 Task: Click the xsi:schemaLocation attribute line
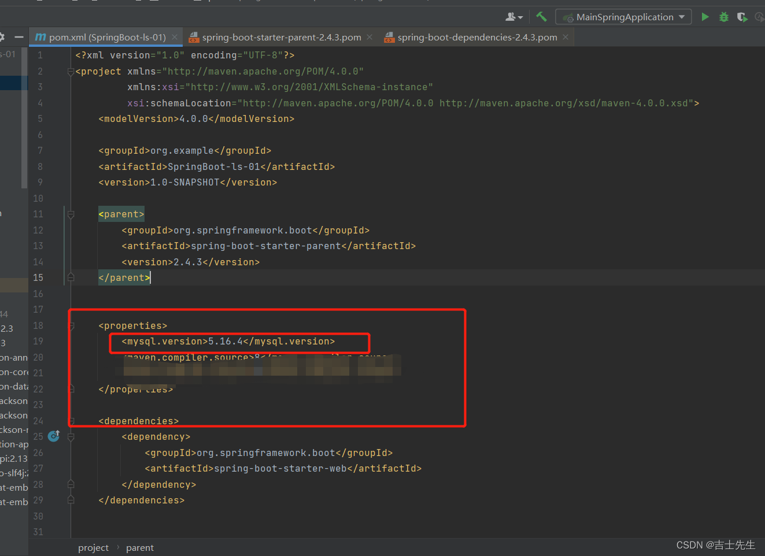[413, 103]
